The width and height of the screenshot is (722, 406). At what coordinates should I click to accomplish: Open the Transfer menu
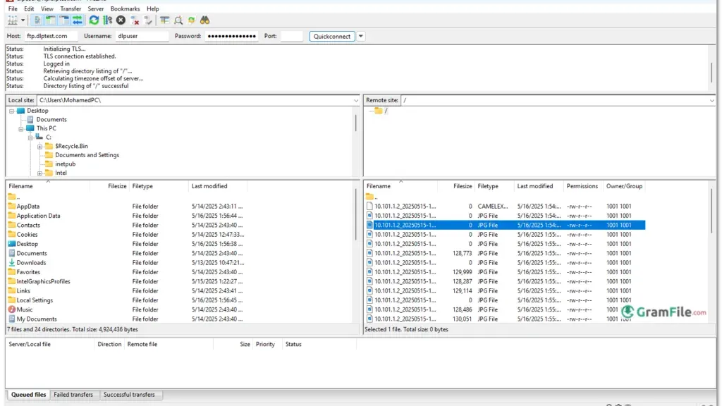(71, 8)
